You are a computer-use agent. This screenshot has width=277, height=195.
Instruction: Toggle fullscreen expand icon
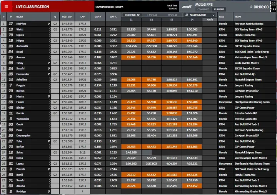click(273, 4)
